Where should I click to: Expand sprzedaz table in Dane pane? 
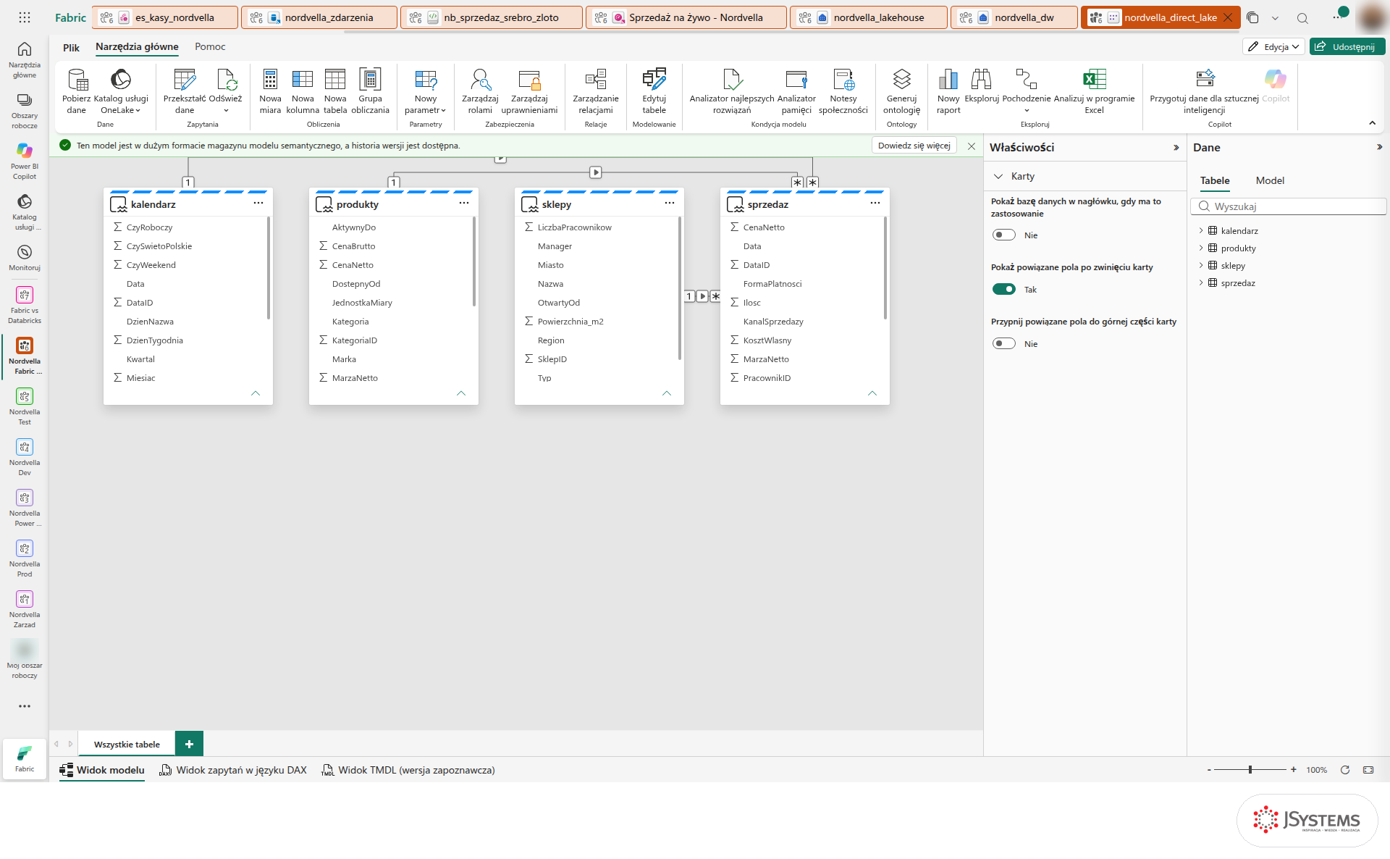(x=1201, y=282)
